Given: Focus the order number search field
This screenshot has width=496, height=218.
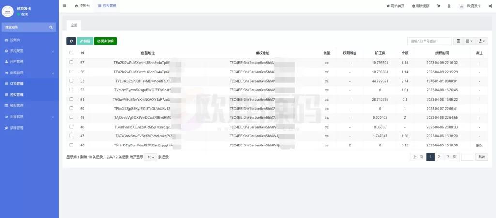Looking at the screenshot, I should point(430,41).
